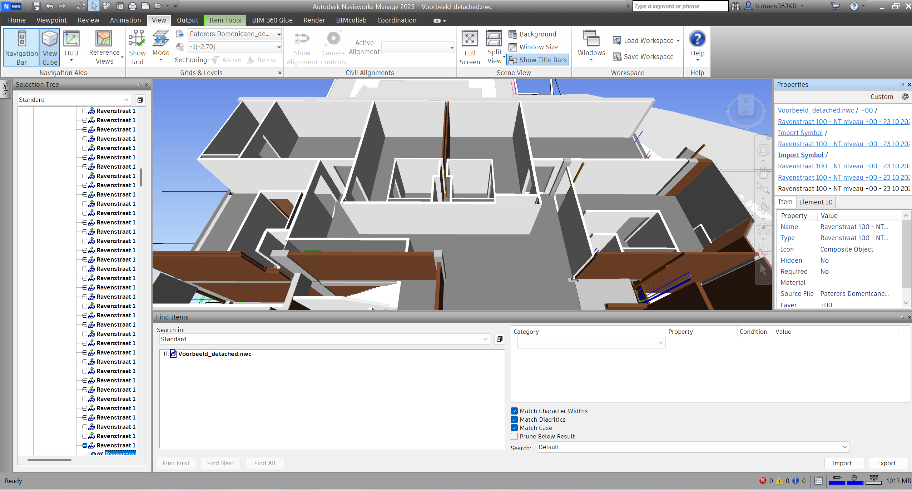Uncheck Match Character Widths

point(514,411)
